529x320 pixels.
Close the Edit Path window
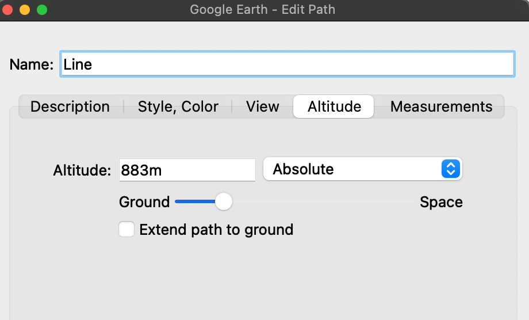coord(7,10)
